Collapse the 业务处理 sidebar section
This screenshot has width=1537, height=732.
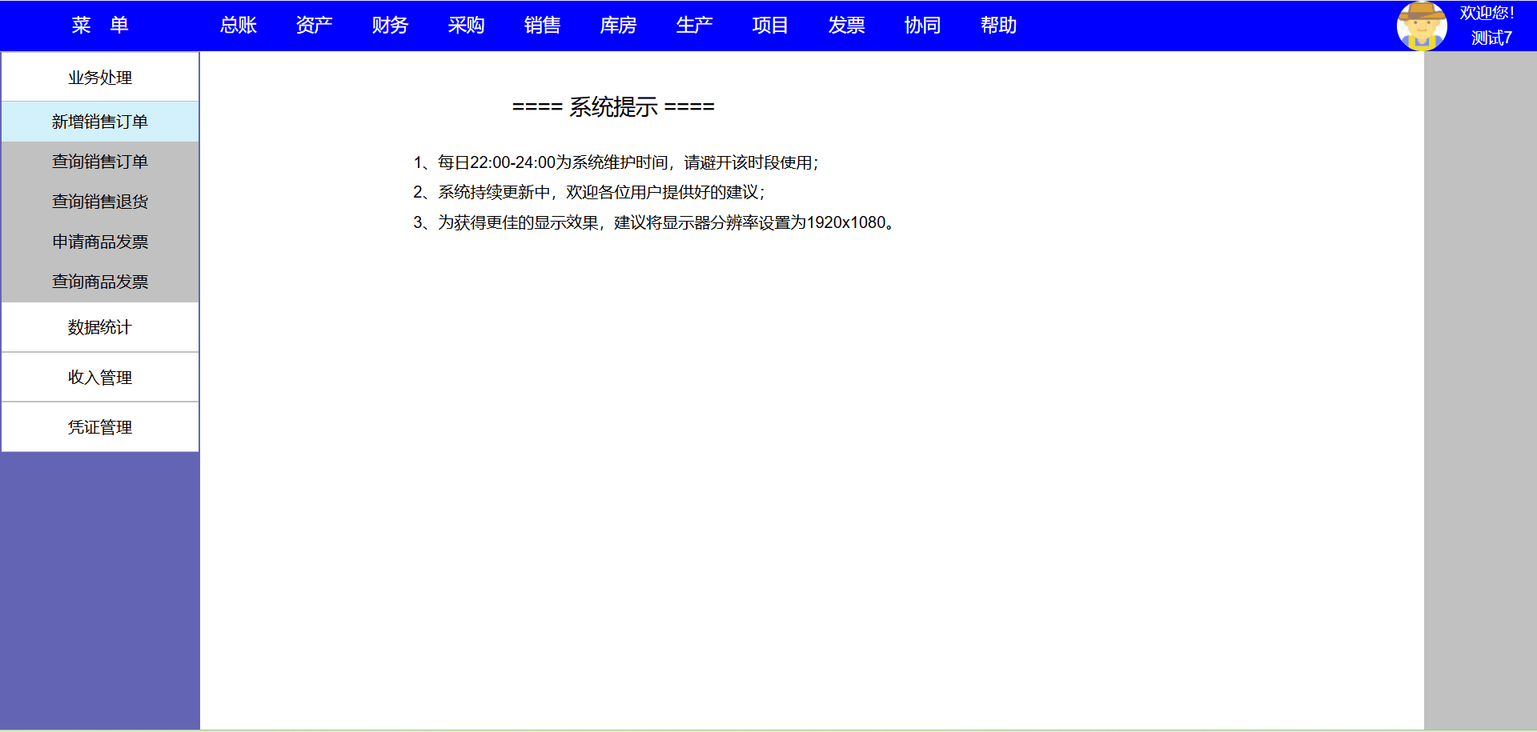[100, 78]
